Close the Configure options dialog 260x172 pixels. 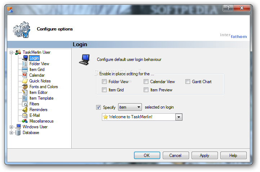point(242,8)
